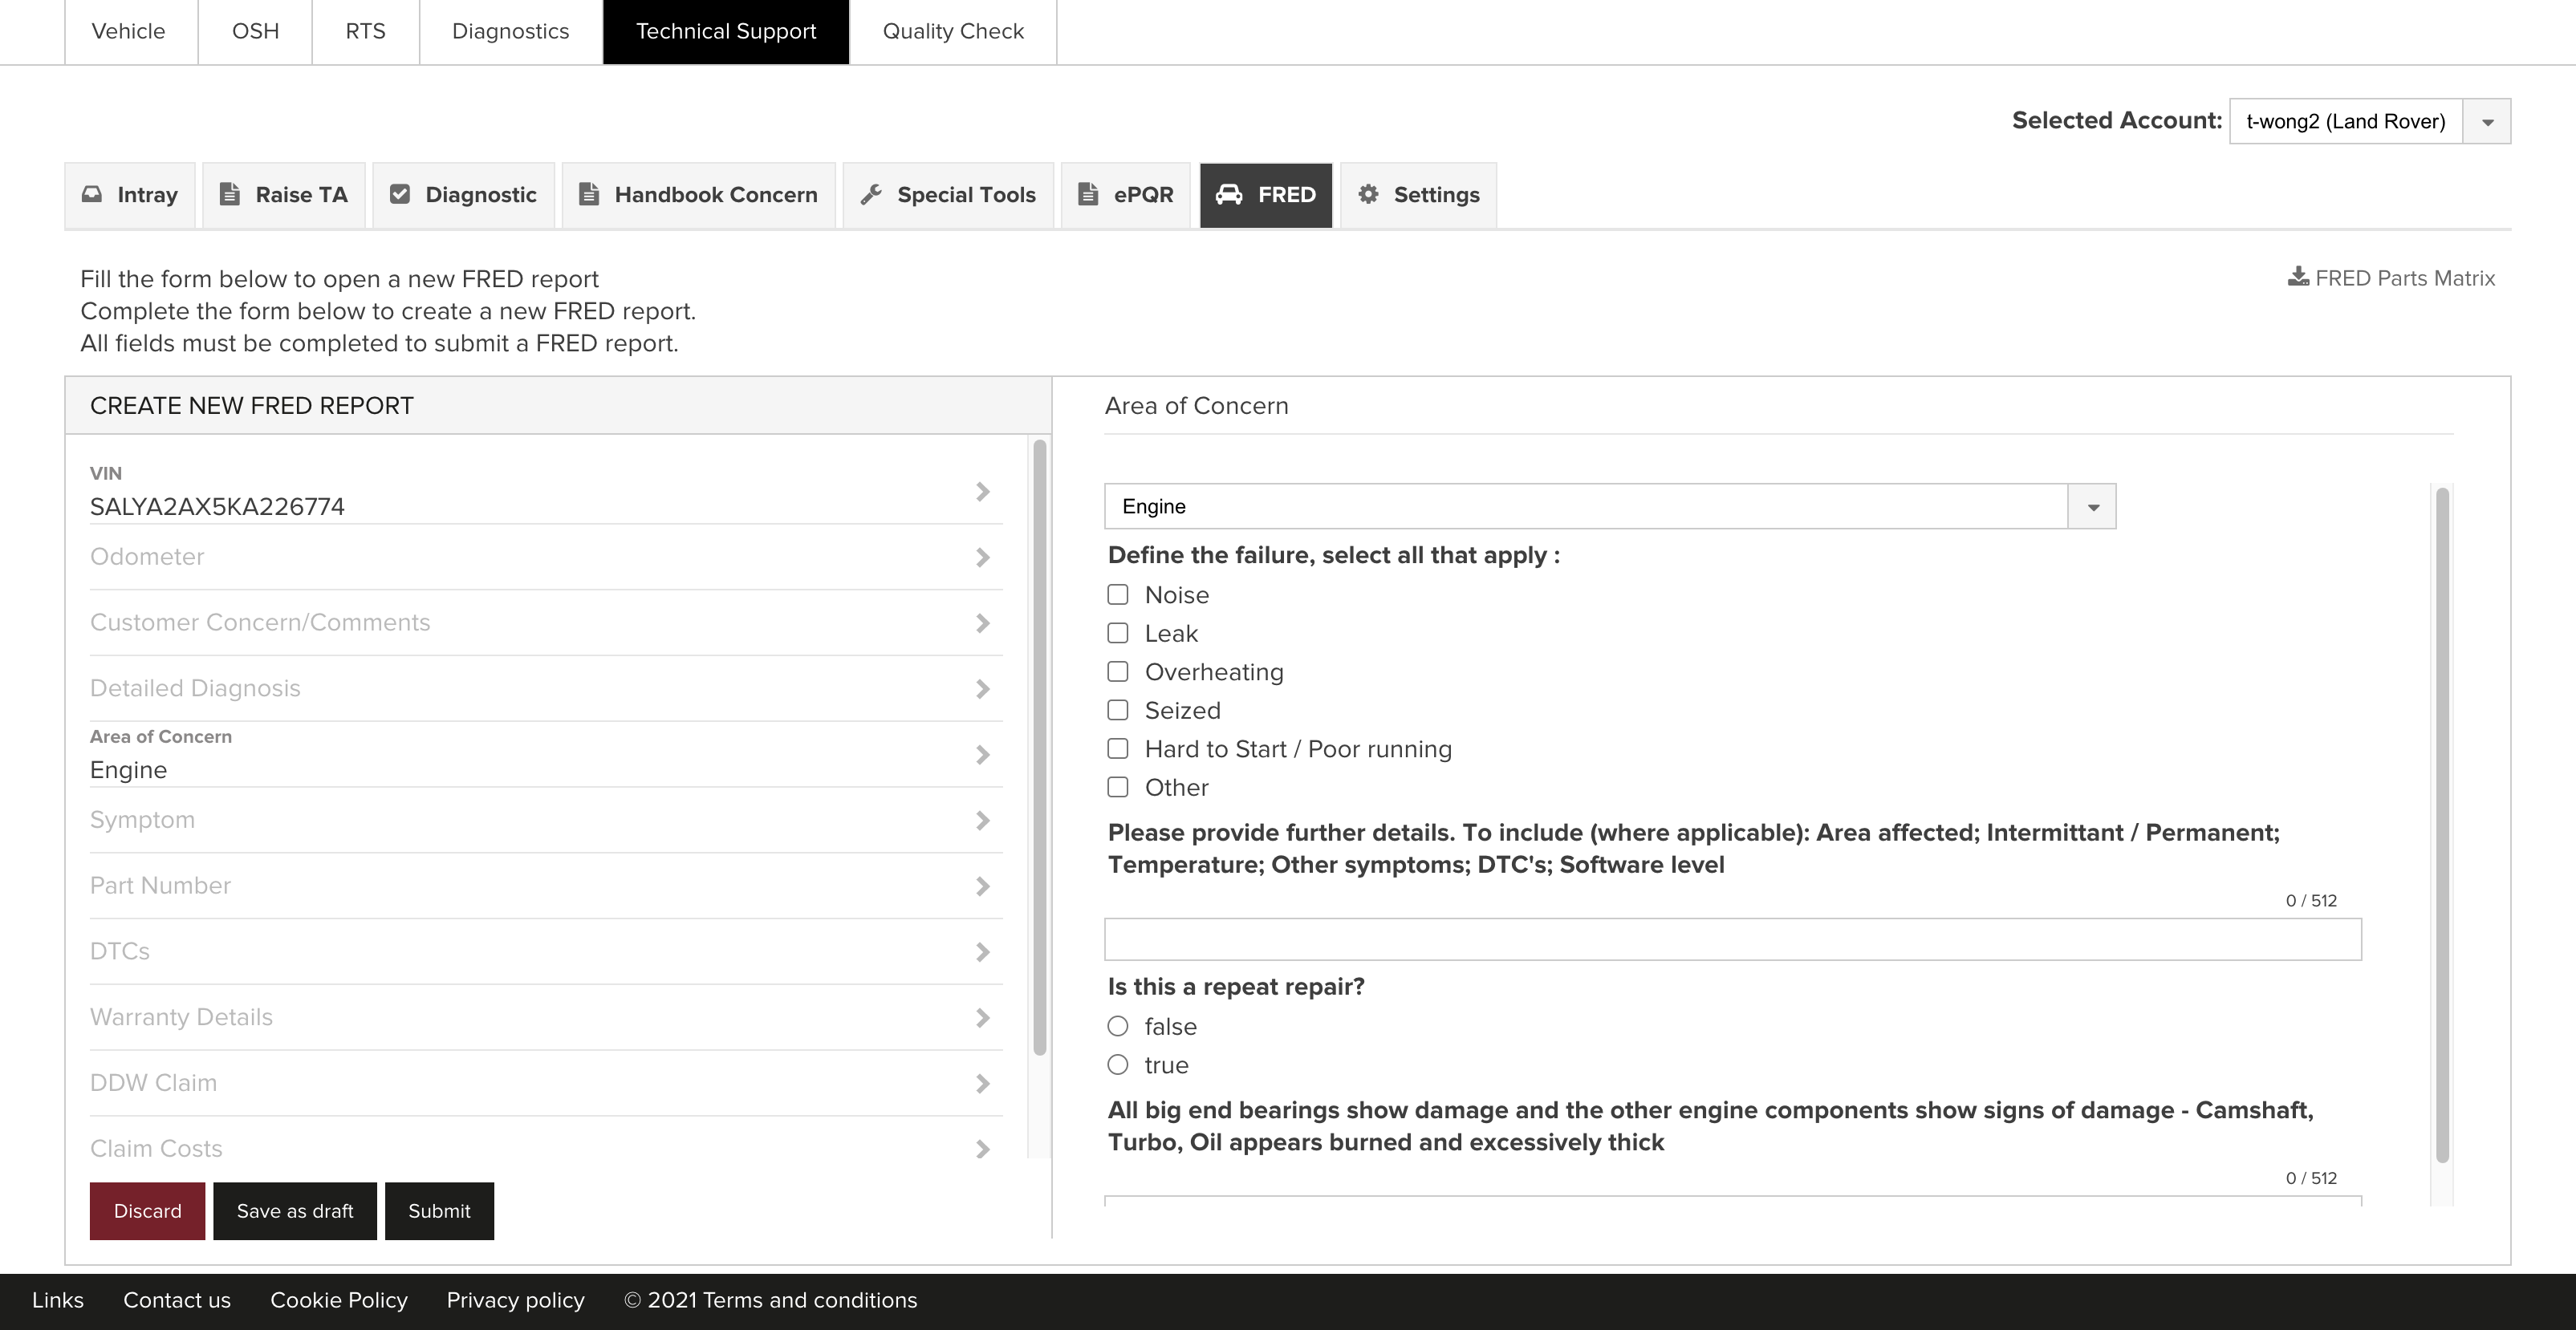Click the FRED Parts Matrix download icon

(x=2298, y=277)
